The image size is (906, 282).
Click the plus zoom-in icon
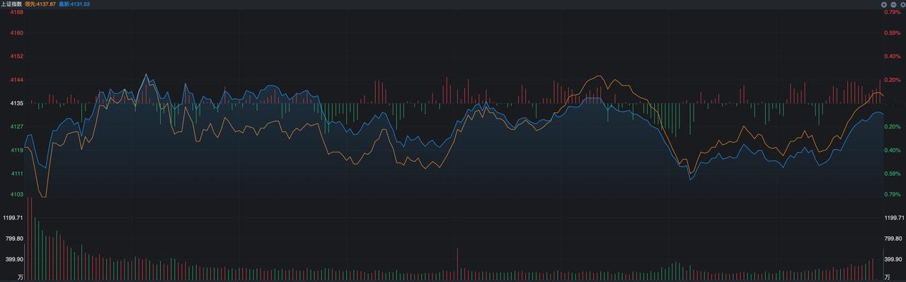pyautogui.click(x=884, y=4)
